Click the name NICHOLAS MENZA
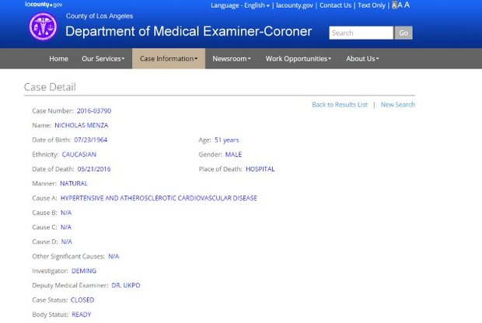This screenshot has width=482, height=323. pyautogui.click(x=81, y=125)
